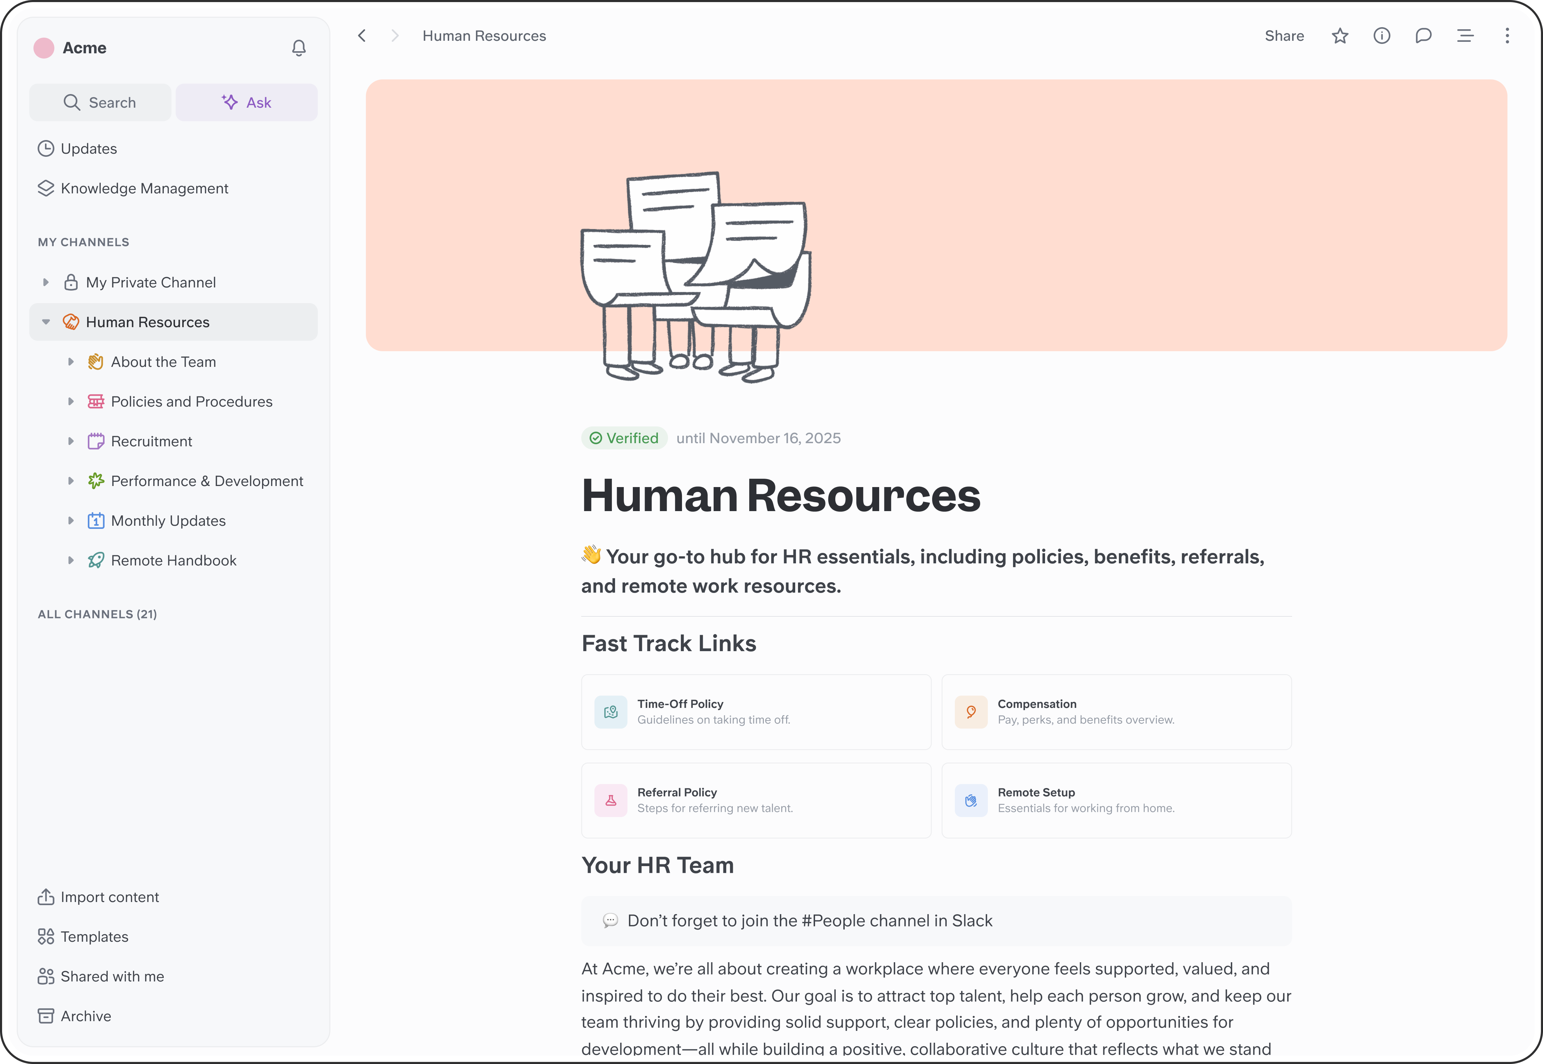Image resolution: width=1543 pixels, height=1064 pixels.
Task: Open the All Channels (21) section
Action: click(97, 614)
